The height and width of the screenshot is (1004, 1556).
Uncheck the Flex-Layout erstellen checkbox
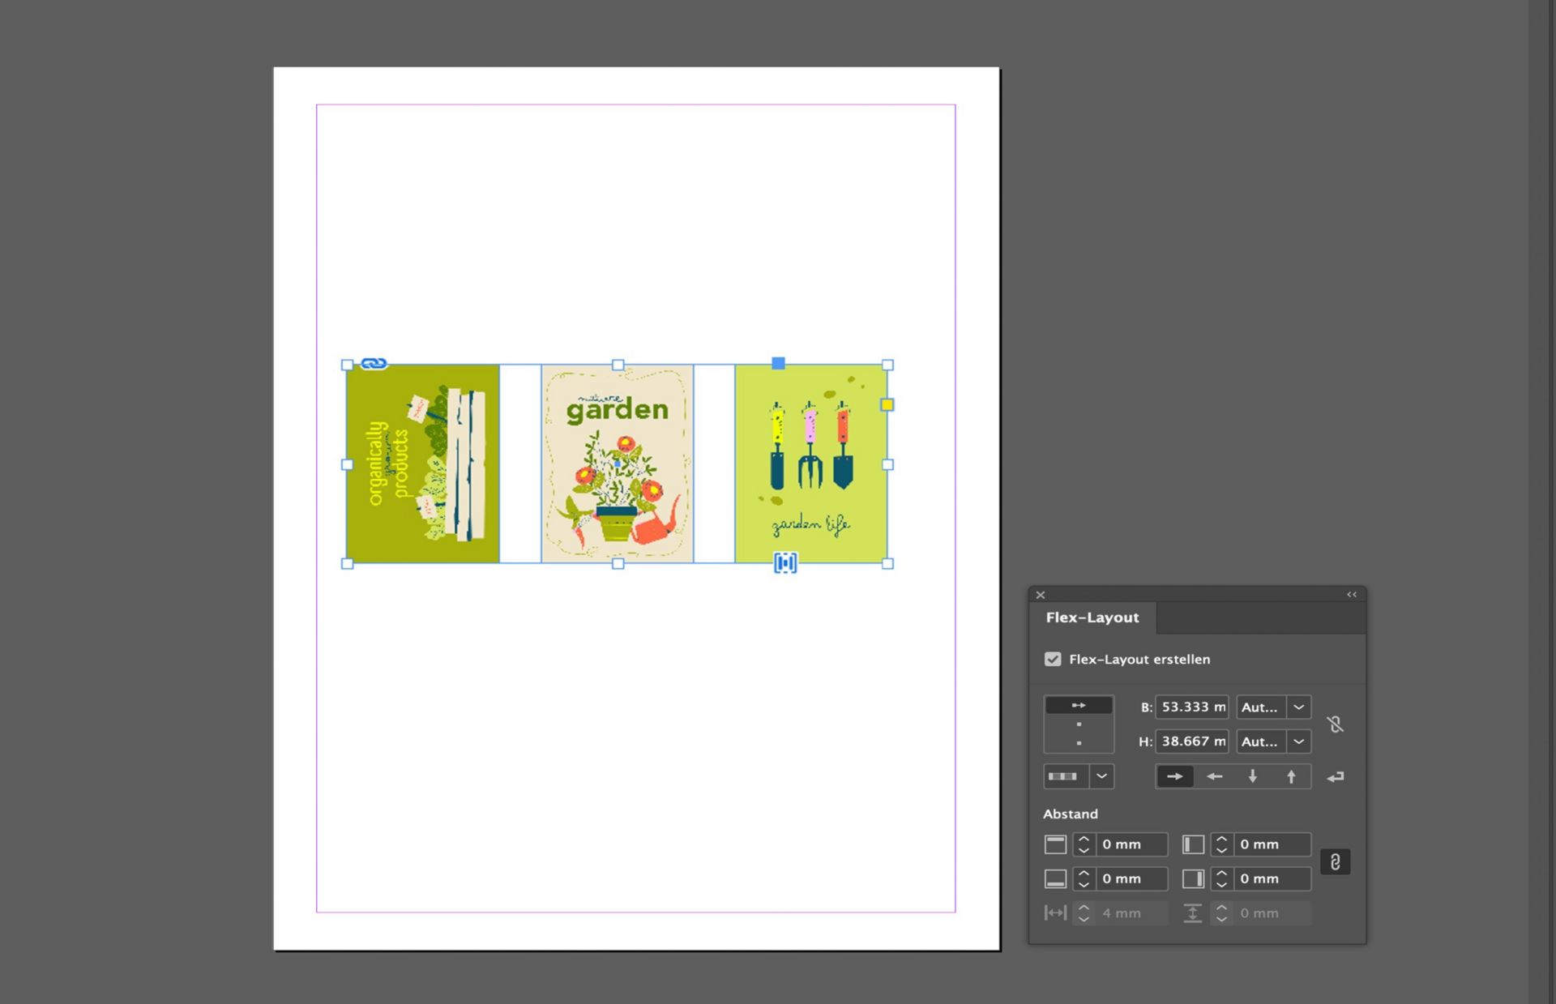[1054, 660]
